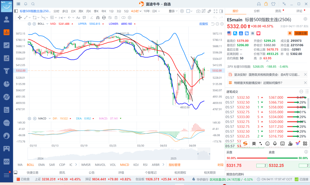Toggle the left watchlist panel icon
The width and height of the screenshot is (310, 185).
[16, 11]
